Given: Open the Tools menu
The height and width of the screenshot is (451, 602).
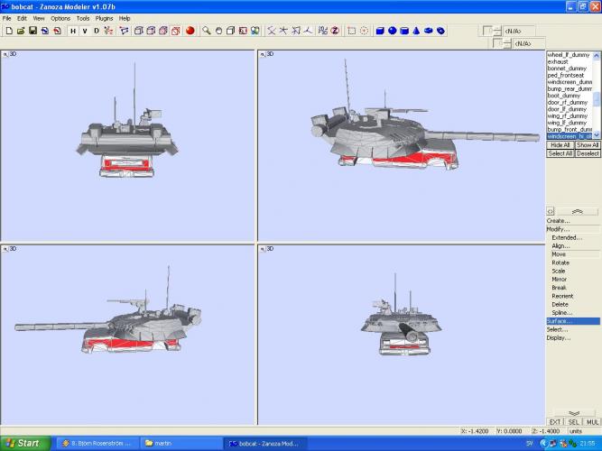Looking at the screenshot, I should [83, 18].
